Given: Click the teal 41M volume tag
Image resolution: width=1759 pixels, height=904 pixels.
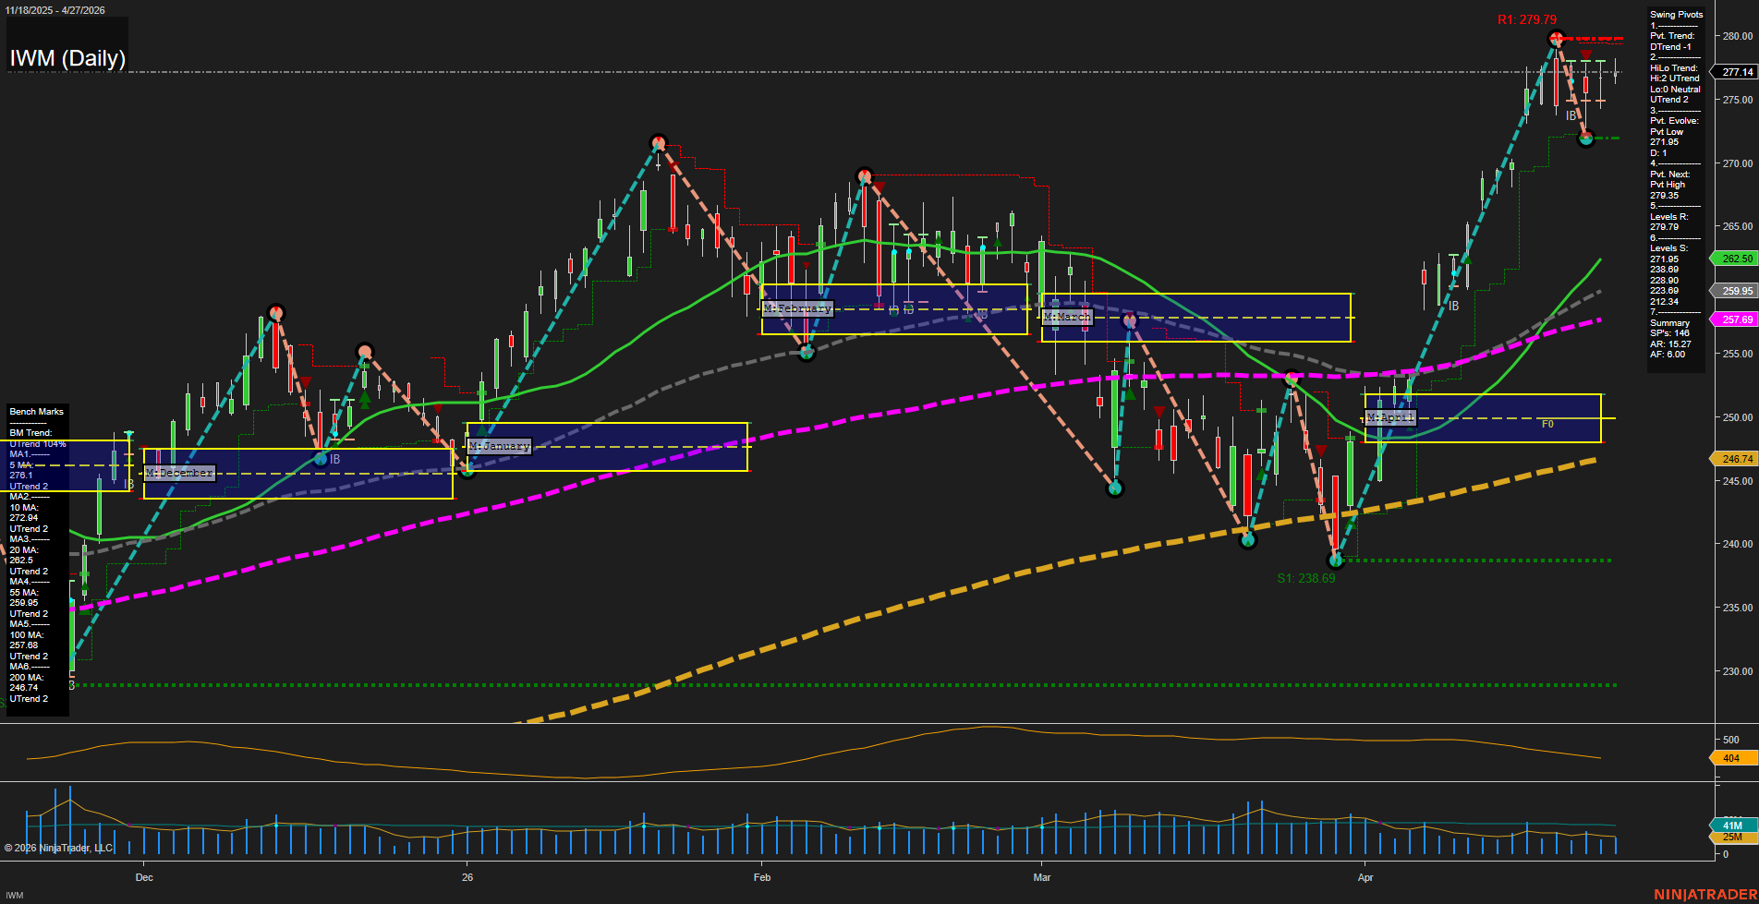Looking at the screenshot, I should (1732, 826).
